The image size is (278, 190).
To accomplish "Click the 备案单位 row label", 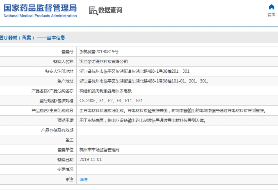I will 65,150.
